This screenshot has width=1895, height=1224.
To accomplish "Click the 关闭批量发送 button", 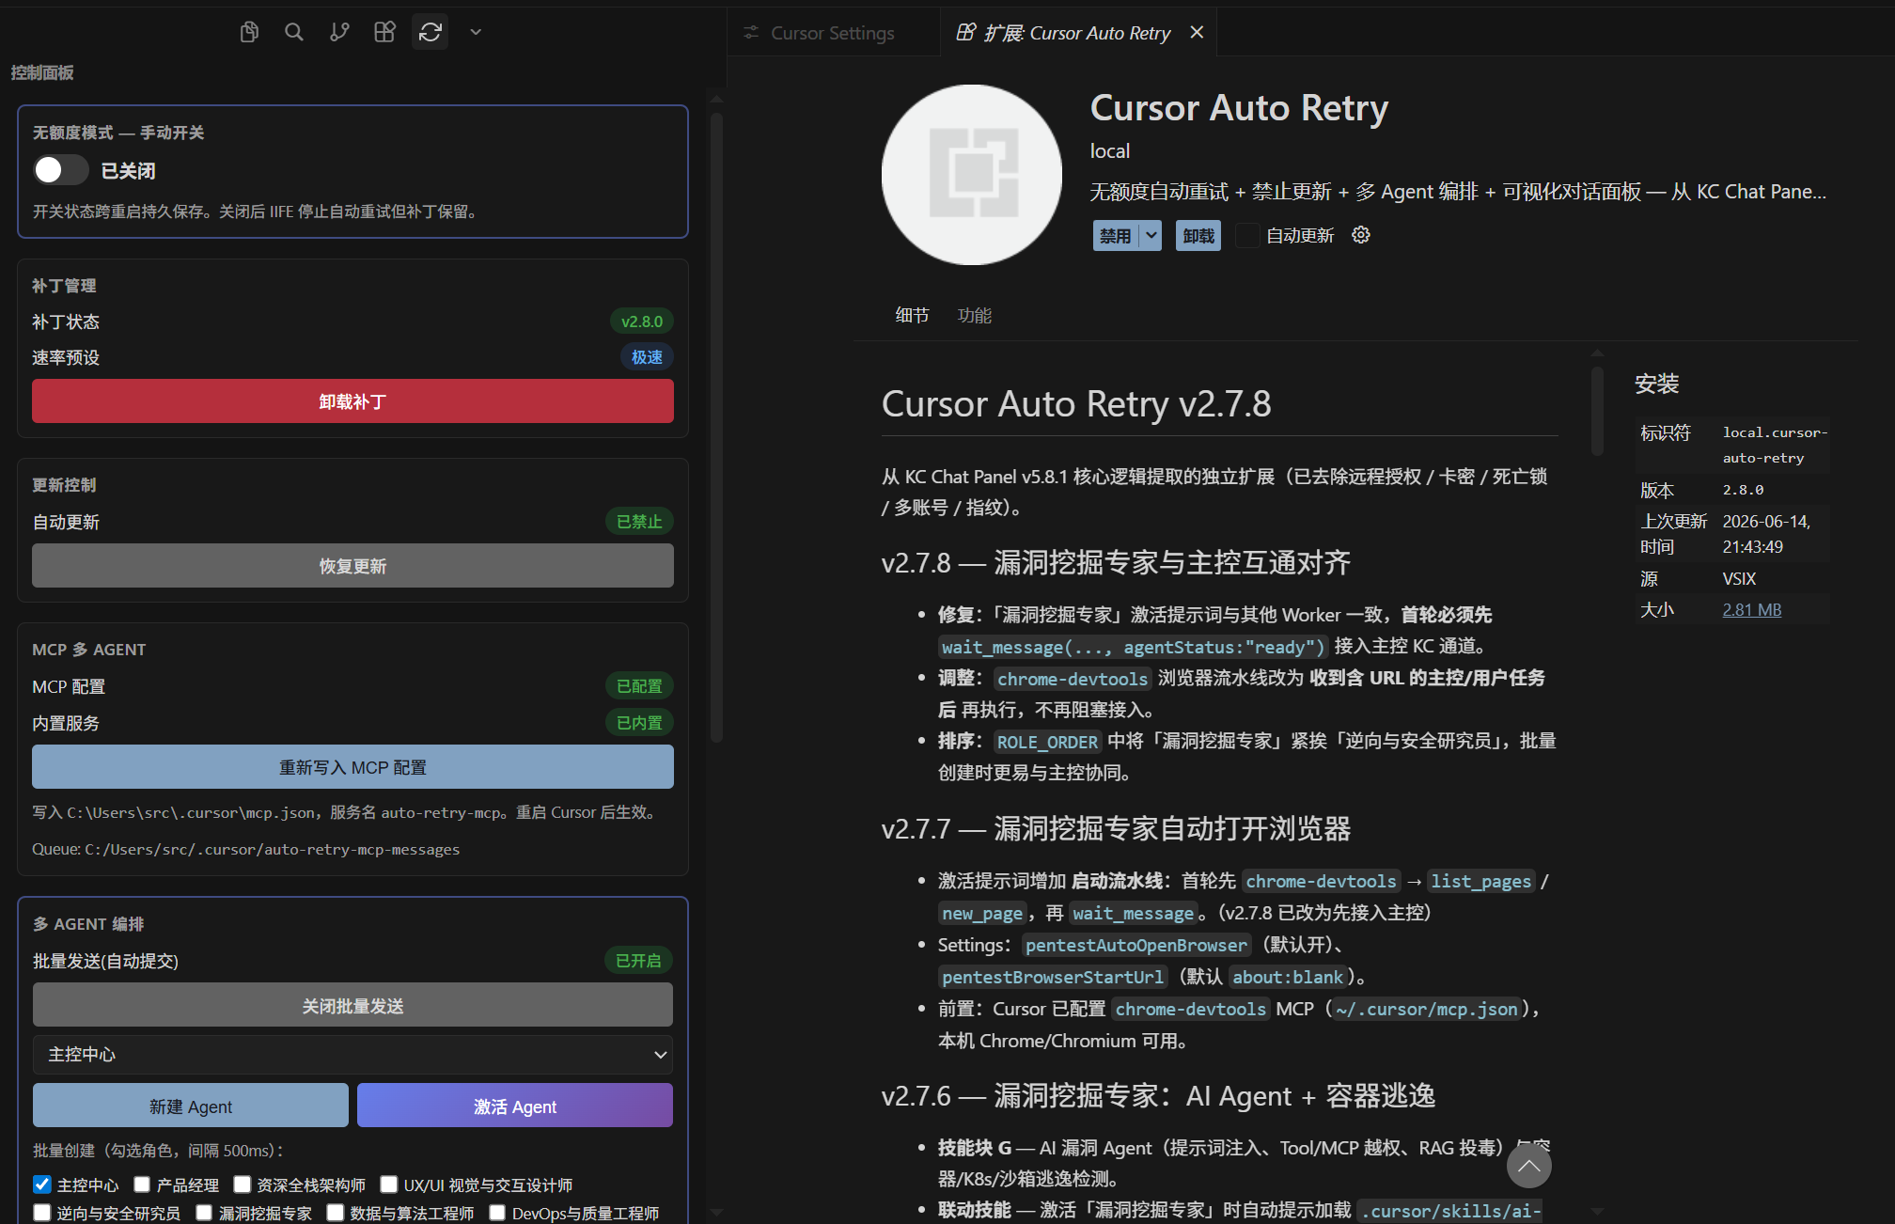I will [x=352, y=1006].
